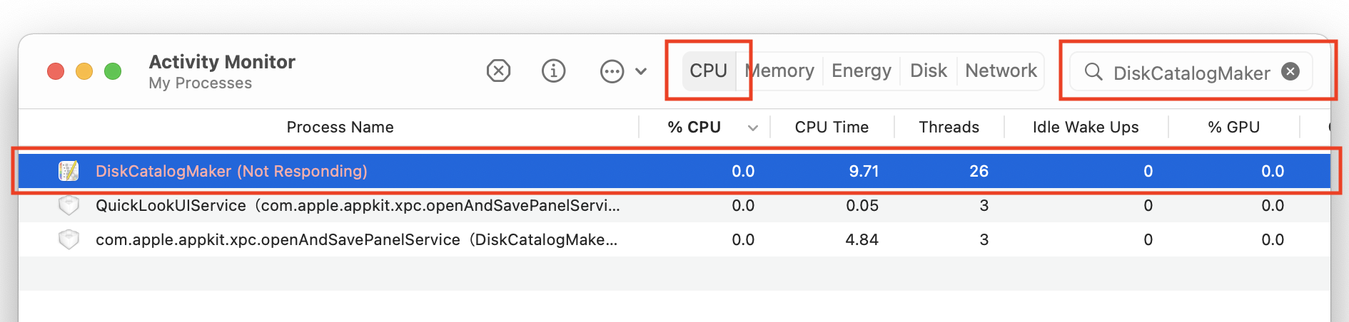Click the DiskCatalogMaker app icon in list

pos(69,171)
